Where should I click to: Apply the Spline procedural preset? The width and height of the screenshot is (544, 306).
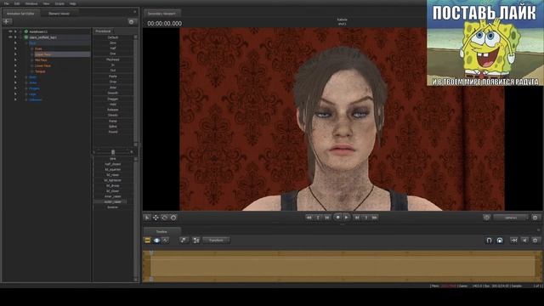coord(113,127)
